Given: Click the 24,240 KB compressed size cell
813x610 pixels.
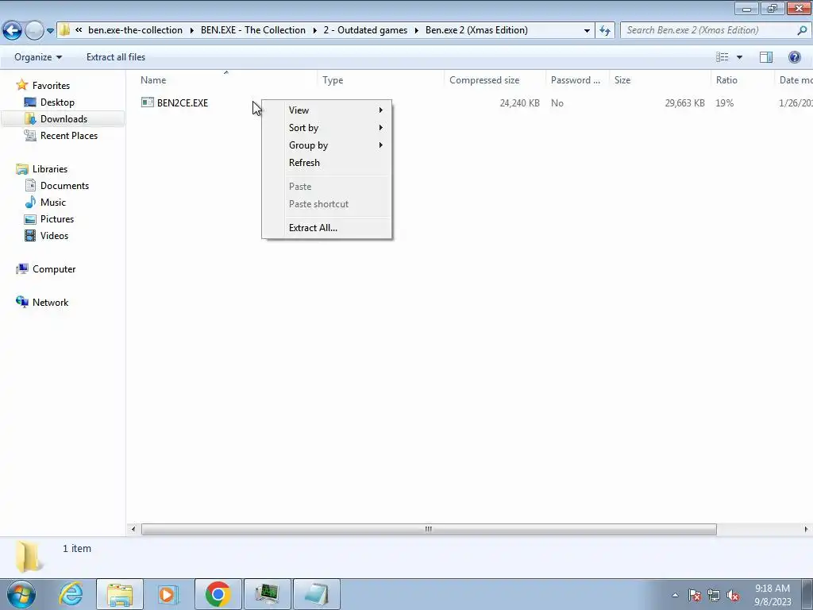Looking at the screenshot, I should (x=519, y=102).
